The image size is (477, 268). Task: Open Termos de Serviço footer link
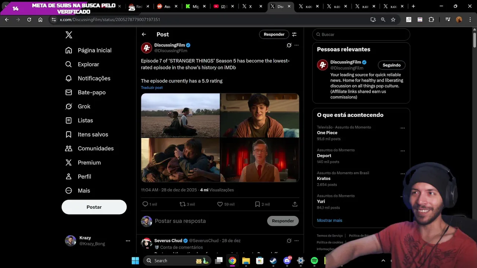click(x=329, y=236)
